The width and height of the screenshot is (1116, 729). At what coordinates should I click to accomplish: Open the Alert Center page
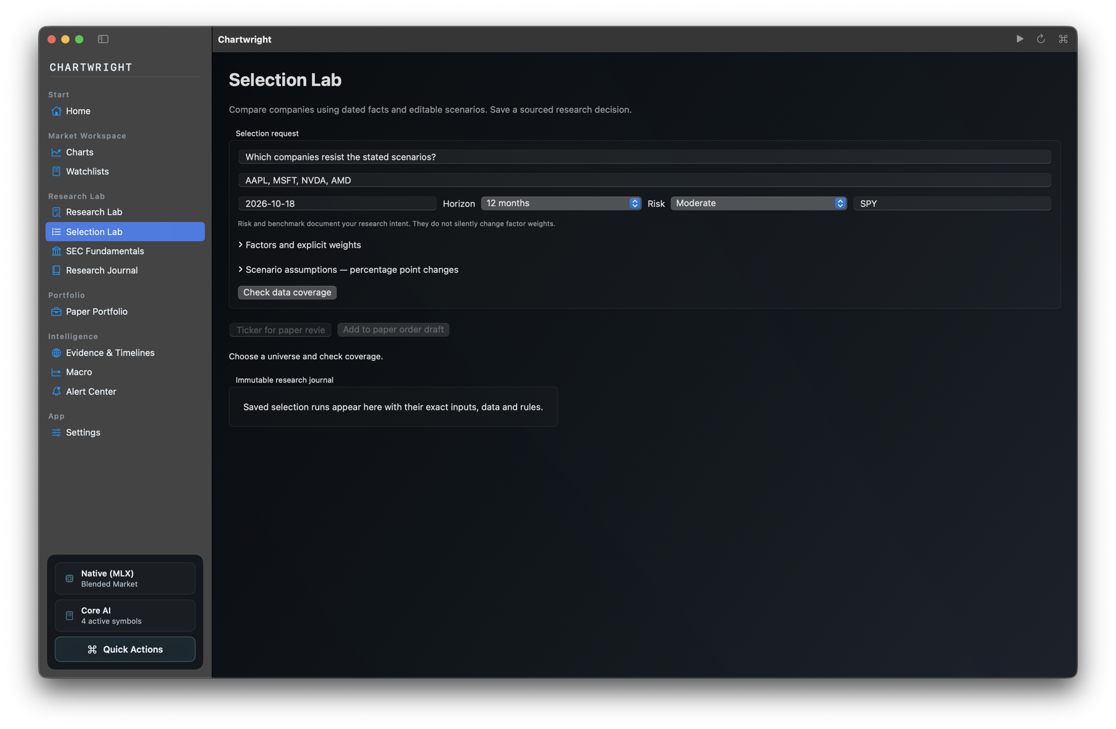[125, 391]
